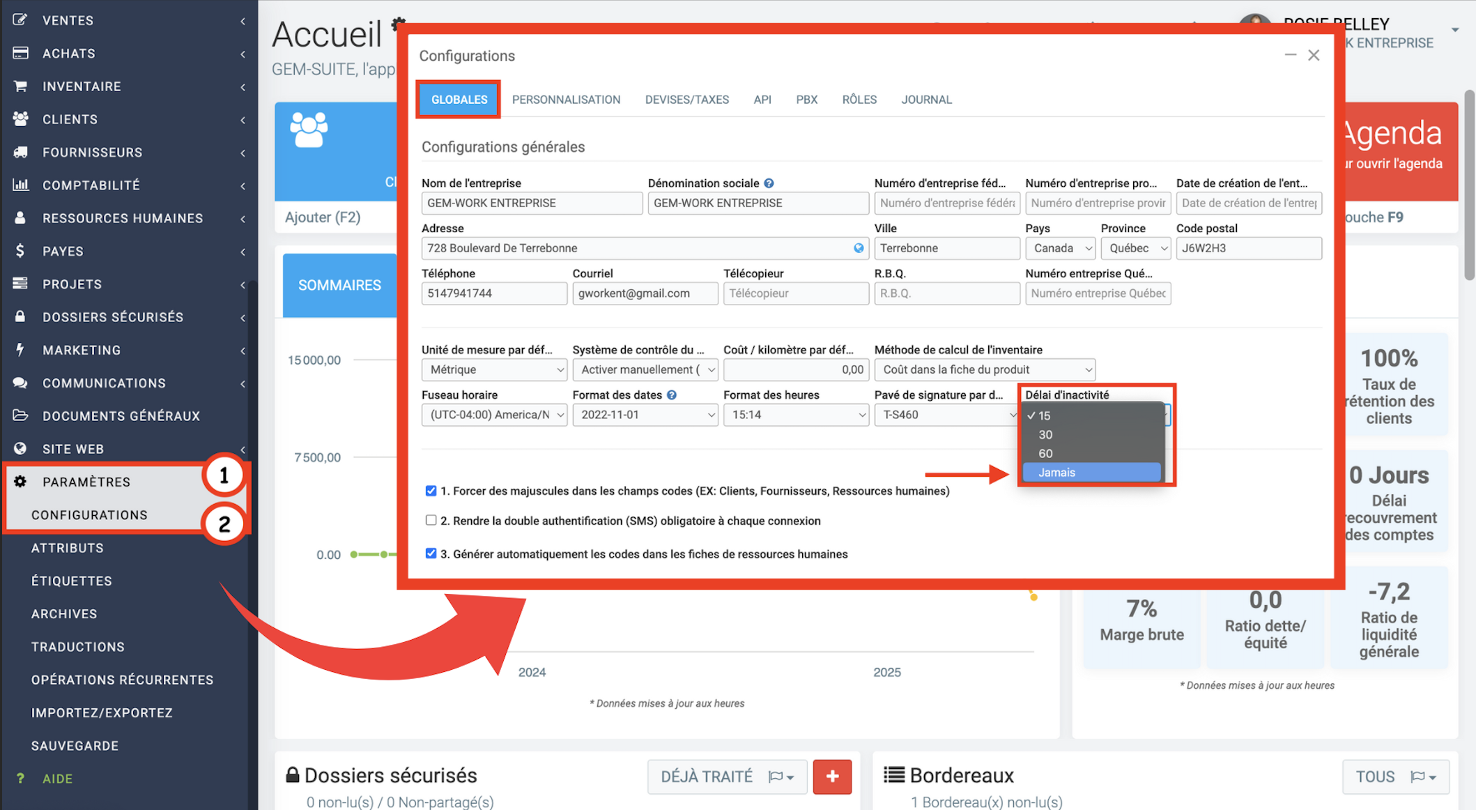This screenshot has width=1476, height=810.
Task: Expand the Méthode de calcul de l'inventaire dropdown
Action: pos(984,369)
